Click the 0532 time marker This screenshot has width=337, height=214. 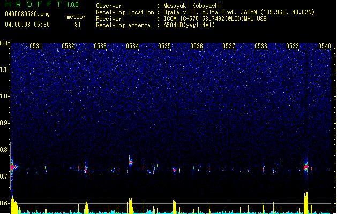pos(68,46)
